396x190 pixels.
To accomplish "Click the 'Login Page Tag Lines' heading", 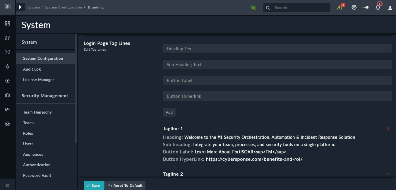I will [x=107, y=43].
